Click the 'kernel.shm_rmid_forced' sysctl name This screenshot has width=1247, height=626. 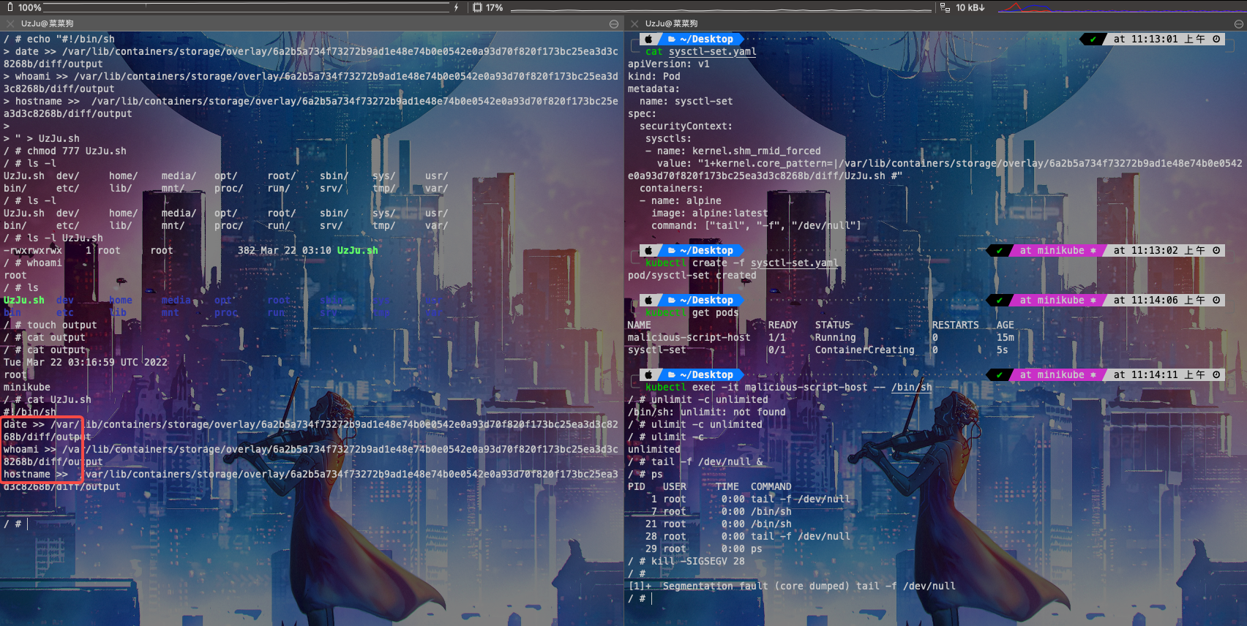point(756,151)
